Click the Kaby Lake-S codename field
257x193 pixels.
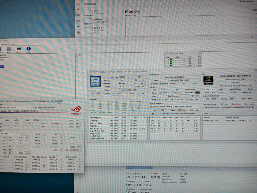(x=122, y=83)
